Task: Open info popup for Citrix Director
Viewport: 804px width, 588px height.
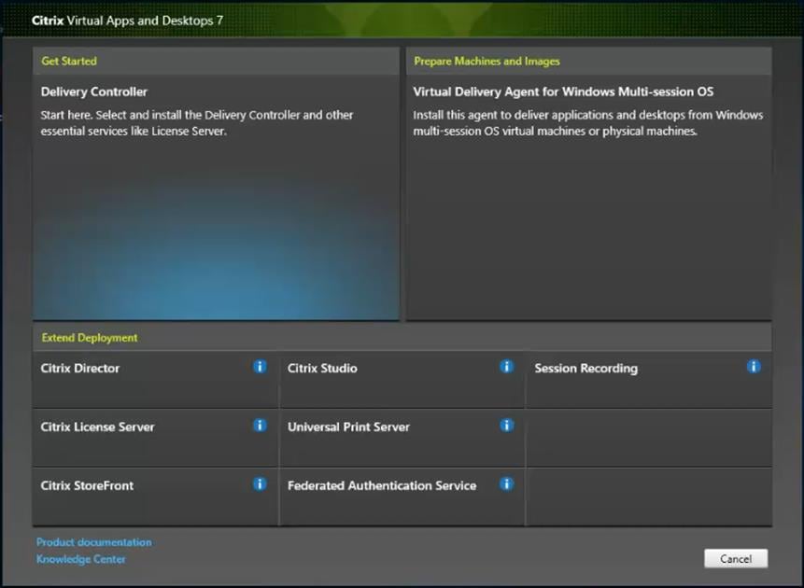Action: (260, 367)
